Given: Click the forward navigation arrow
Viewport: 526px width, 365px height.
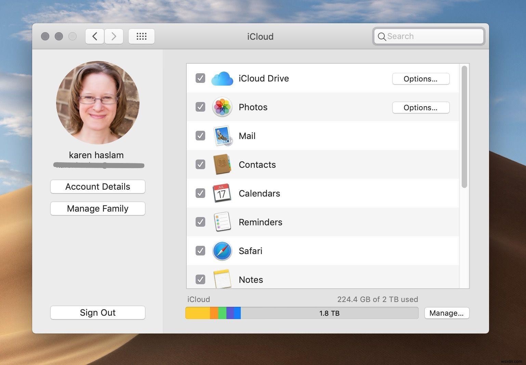Looking at the screenshot, I should point(114,36).
